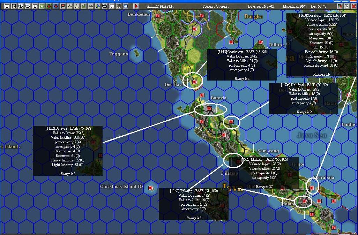The image size is (358, 235).
Task: Click the 'Java Sea' map label
Action: click(312, 135)
